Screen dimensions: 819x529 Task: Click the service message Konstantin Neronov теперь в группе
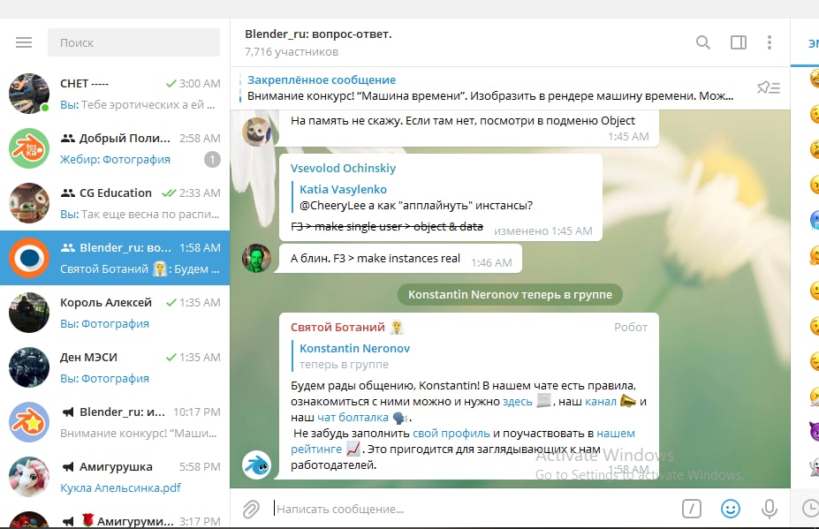pyautogui.click(x=510, y=295)
